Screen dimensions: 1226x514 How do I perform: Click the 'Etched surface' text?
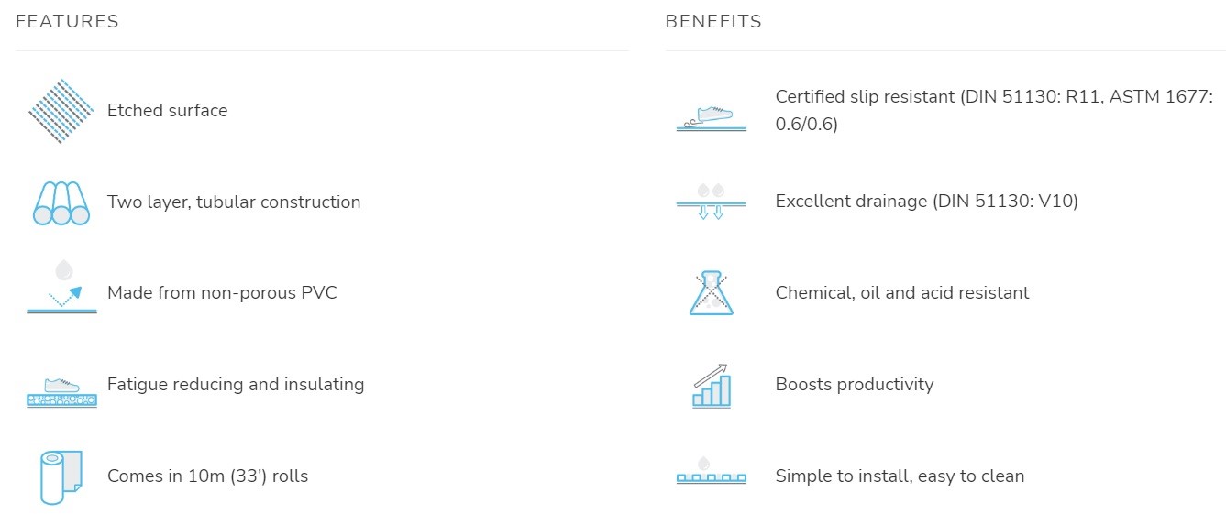point(167,110)
